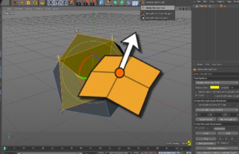
Task: Click the render view clapperboard icon
Action: pyautogui.click(x=79, y=3)
